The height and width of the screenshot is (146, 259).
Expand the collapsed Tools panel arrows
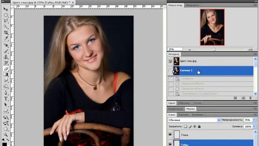(3, 2)
